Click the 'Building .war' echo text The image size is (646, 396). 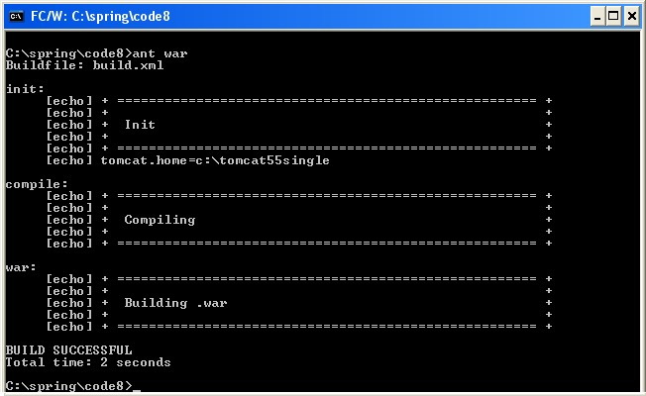click(x=175, y=303)
